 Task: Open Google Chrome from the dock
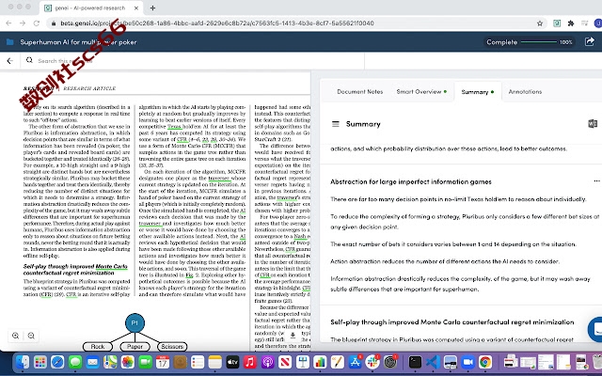[485, 362]
